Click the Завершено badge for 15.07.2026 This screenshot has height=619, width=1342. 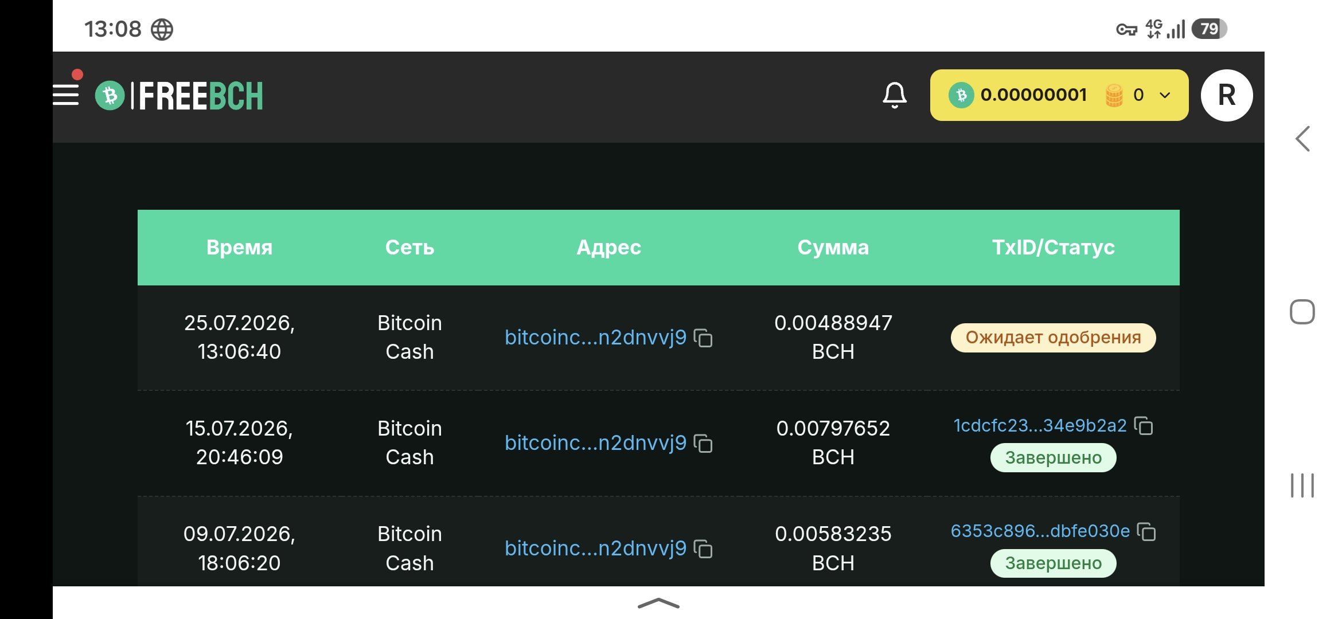pos(1053,458)
